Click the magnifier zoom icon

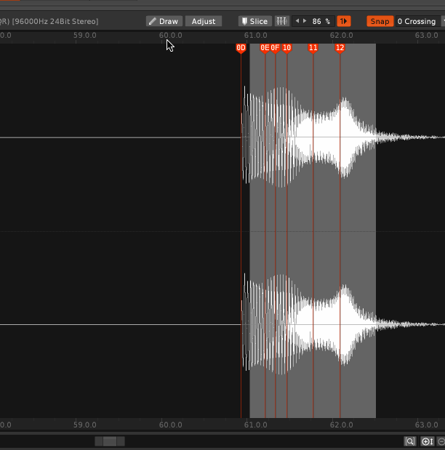(410, 441)
